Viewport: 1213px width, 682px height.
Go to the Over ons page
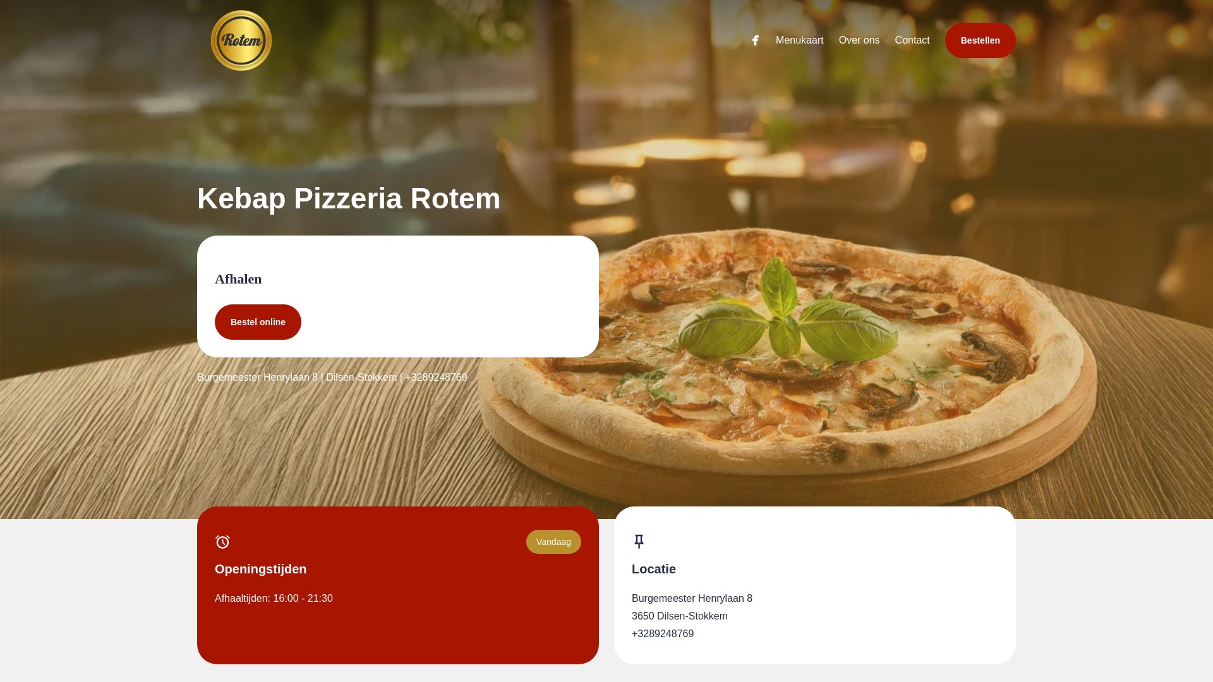coord(859,40)
